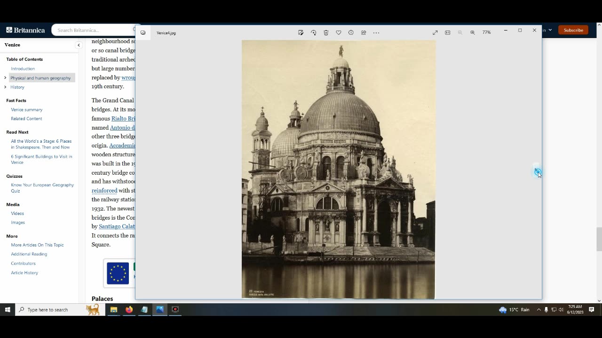Open the file info panel

coord(351,32)
